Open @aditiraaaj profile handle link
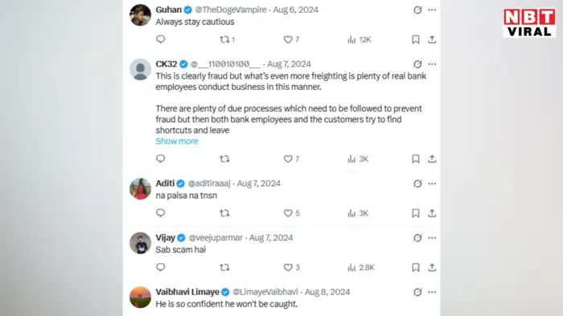The image size is (563, 316). tap(209, 184)
